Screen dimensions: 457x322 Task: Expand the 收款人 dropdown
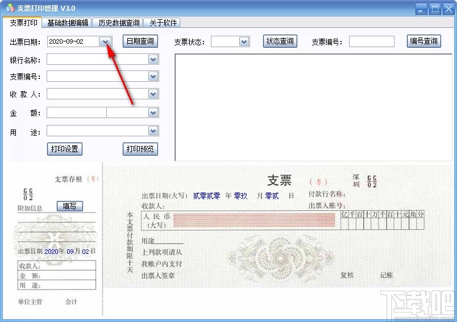[153, 94]
